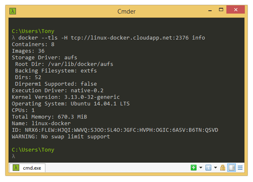The image size is (253, 182).
Task: Click the lambda icon on cmd.exe tab
Action: (x=16, y=168)
